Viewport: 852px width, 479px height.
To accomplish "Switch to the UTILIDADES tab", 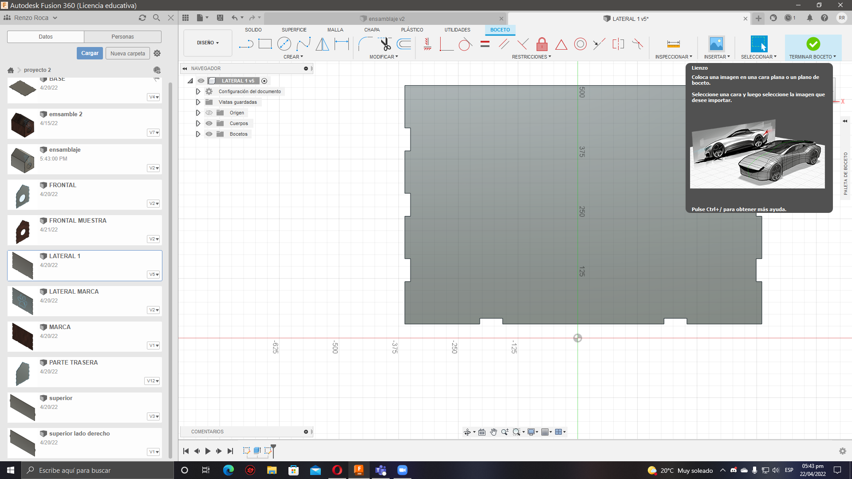I will click(458, 30).
